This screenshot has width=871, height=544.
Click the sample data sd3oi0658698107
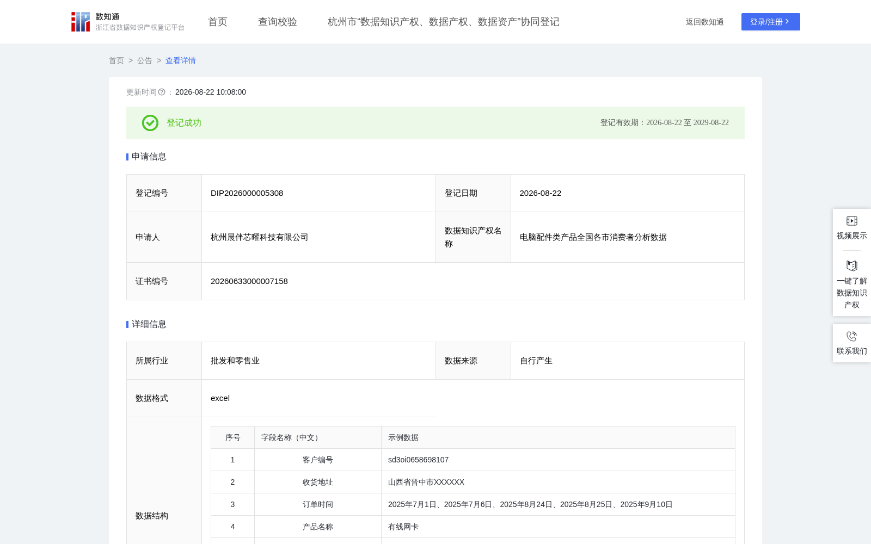click(x=419, y=460)
